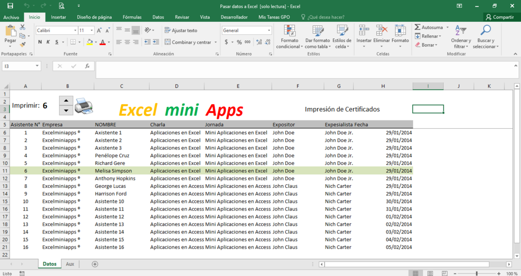Click the Undo arrow in quick access toolbar
The height and width of the screenshot is (276, 521).
[x=27, y=6]
